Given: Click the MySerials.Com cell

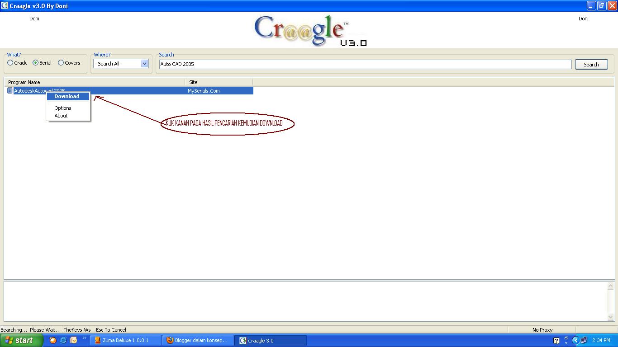Looking at the screenshot, I should 204,91.
